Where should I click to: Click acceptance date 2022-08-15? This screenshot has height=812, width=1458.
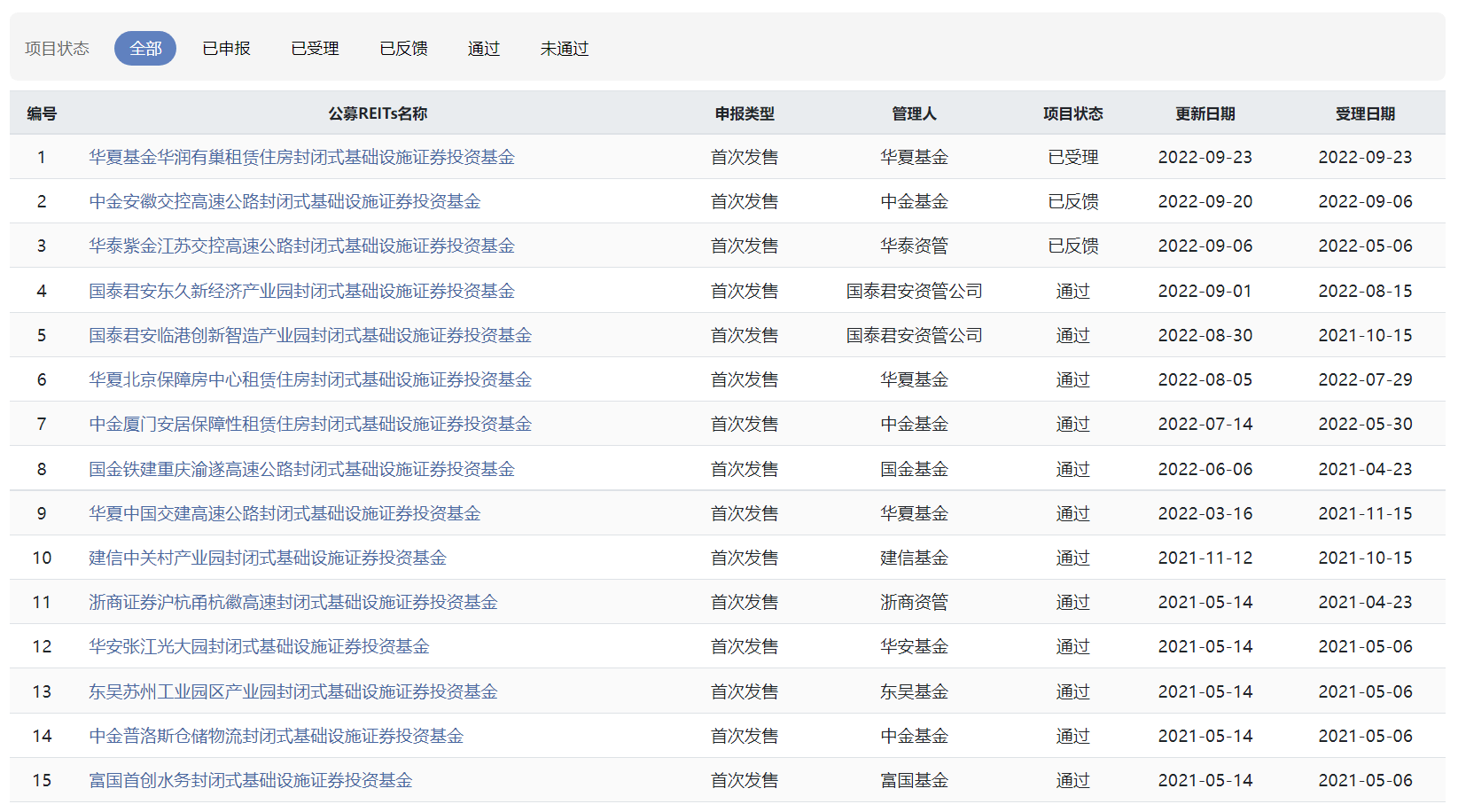1365,291
